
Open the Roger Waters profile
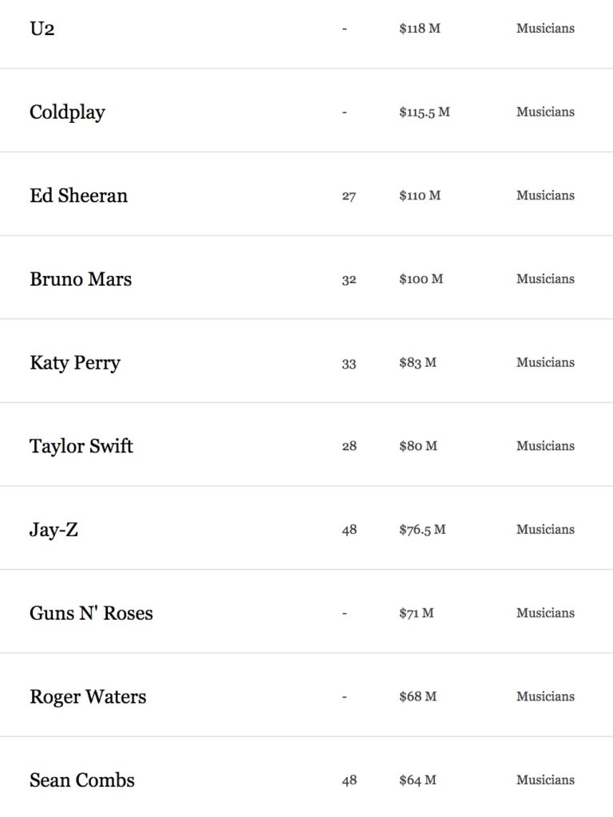tap(88, 697)
